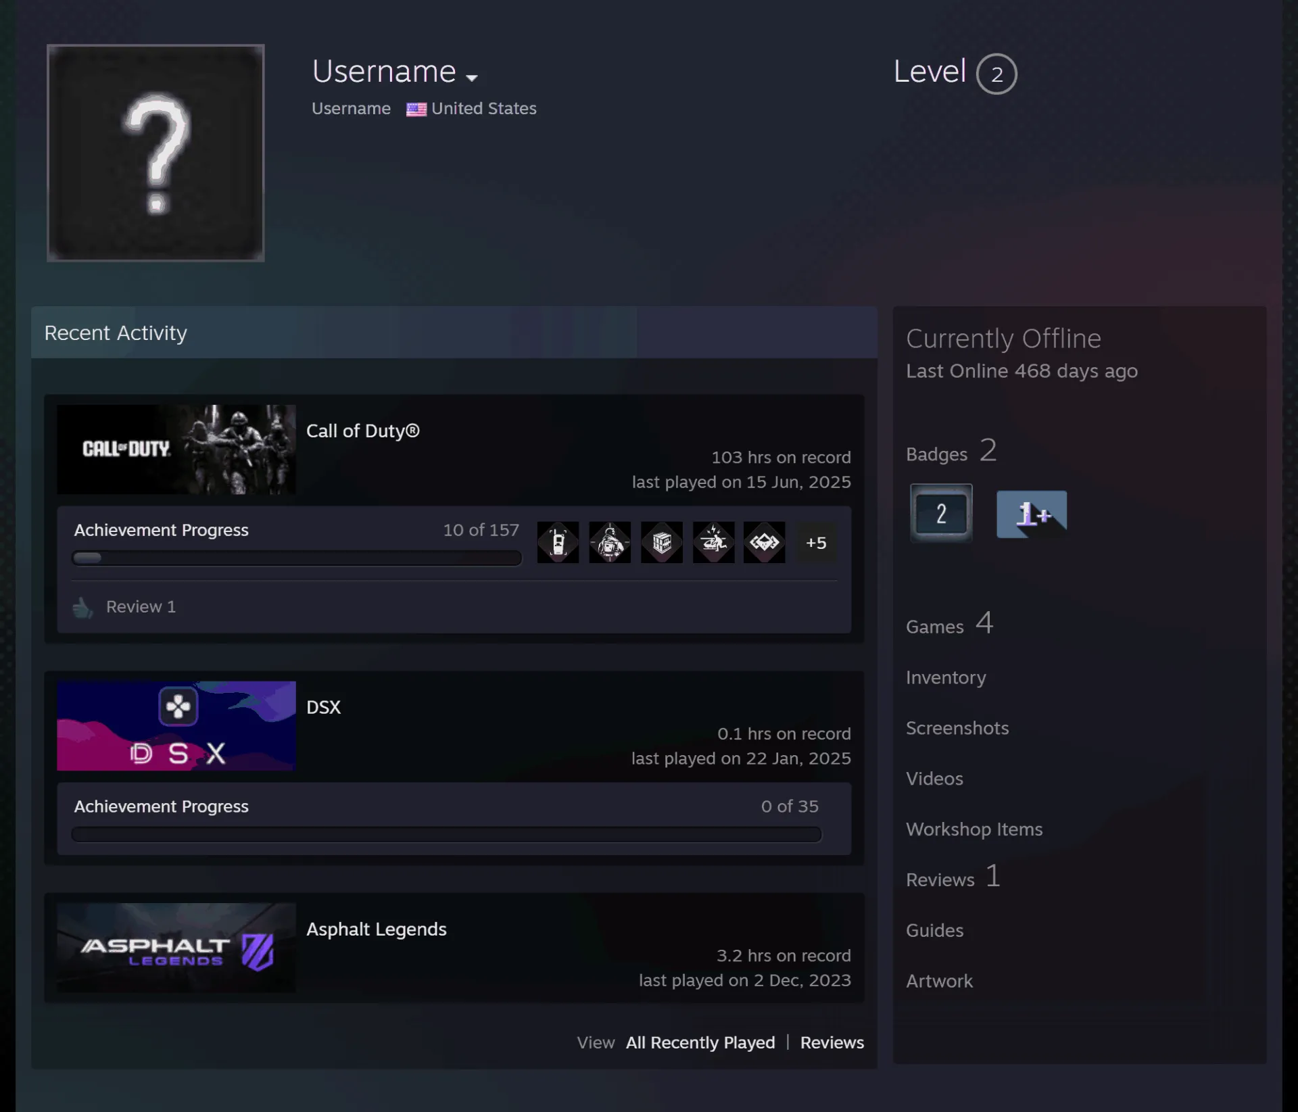This screenshot has height=1112, width=1298.
Task: Click the Level 2 circle indicator
Action: tap(996, 74)
